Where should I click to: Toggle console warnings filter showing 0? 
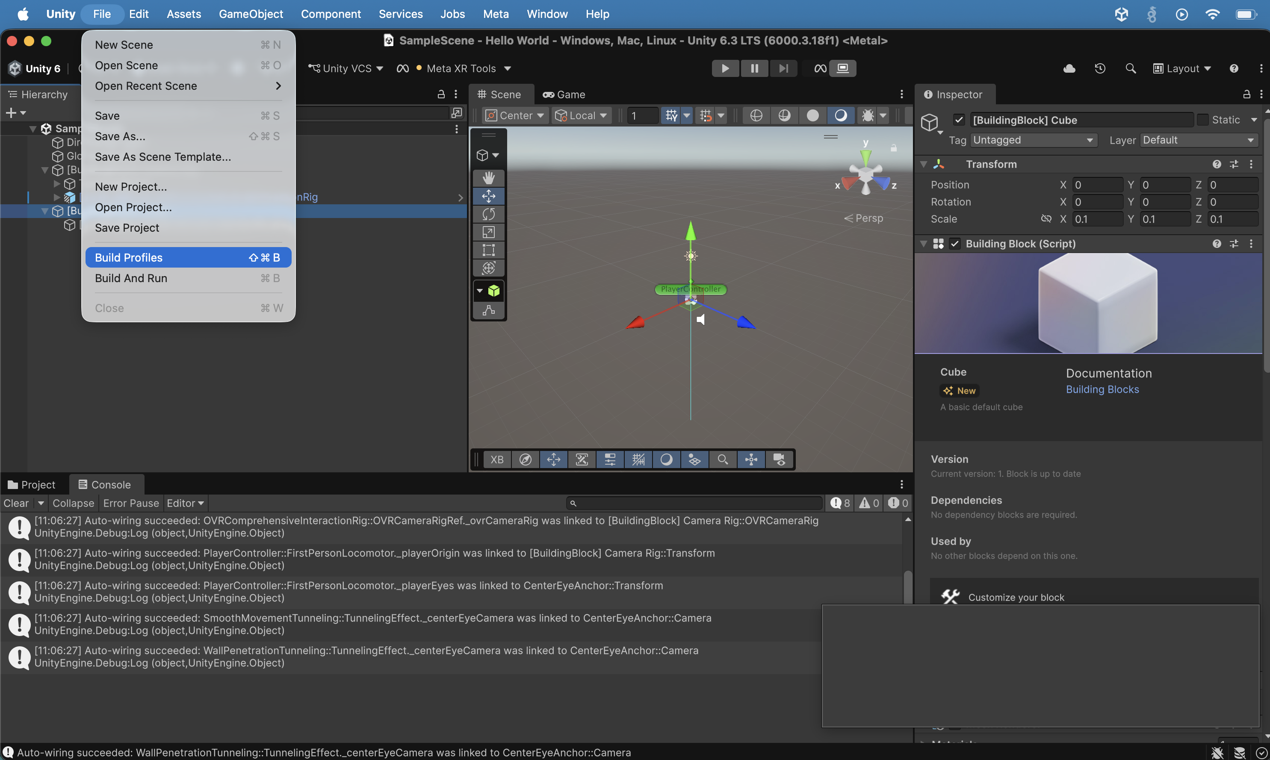coord(869,503)
